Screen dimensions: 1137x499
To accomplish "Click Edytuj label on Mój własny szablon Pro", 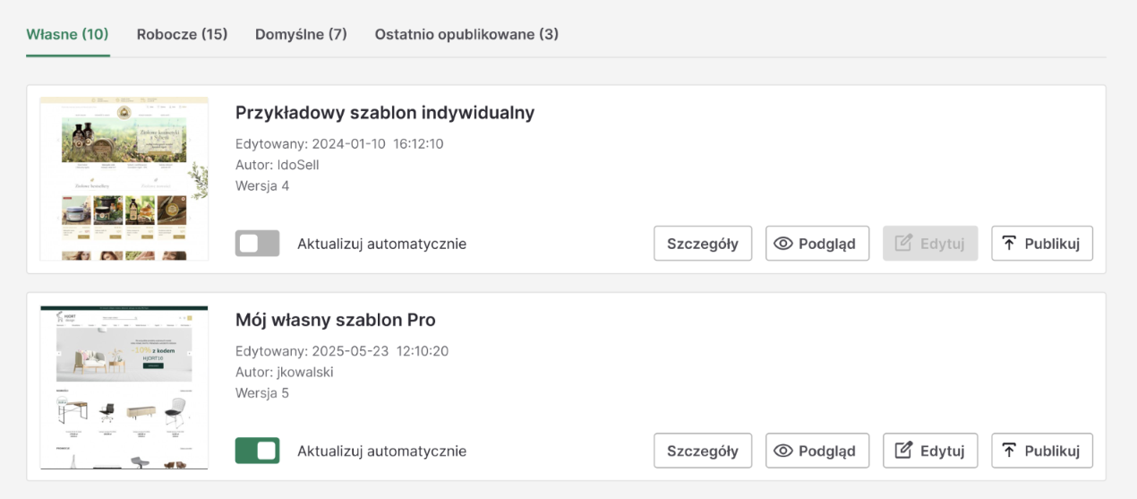I will pyautogui.click(x=942, y=451).
